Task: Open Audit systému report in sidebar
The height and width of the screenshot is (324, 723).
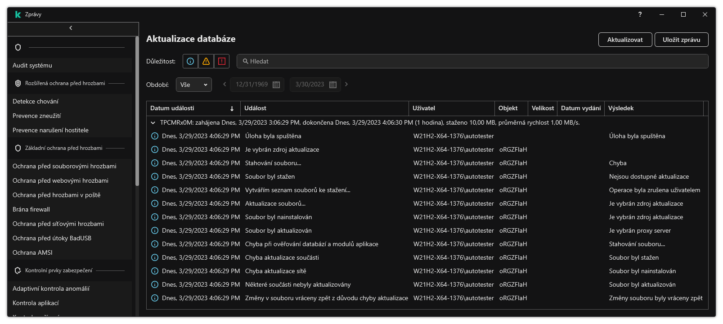Action: (32, 65)
